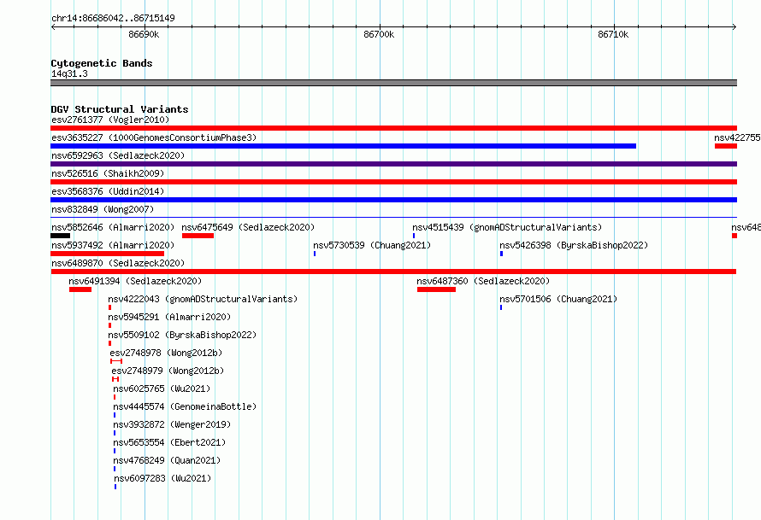Click the Cytogenetic Bands track title
The image size is (761, 520).
tap(102, 63)
